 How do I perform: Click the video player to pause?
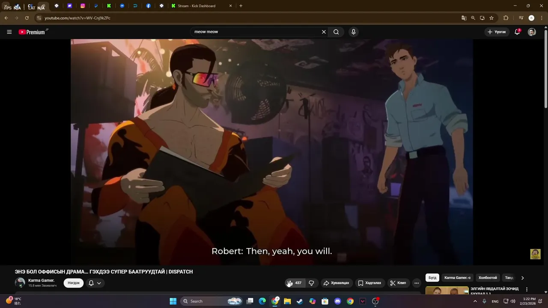tap(272, 152)
